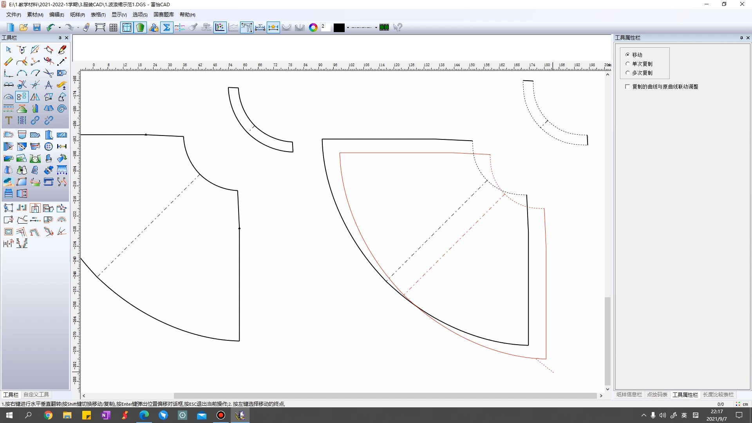Select the compass tool
752x423 pixels.
[x=49, y=85]
